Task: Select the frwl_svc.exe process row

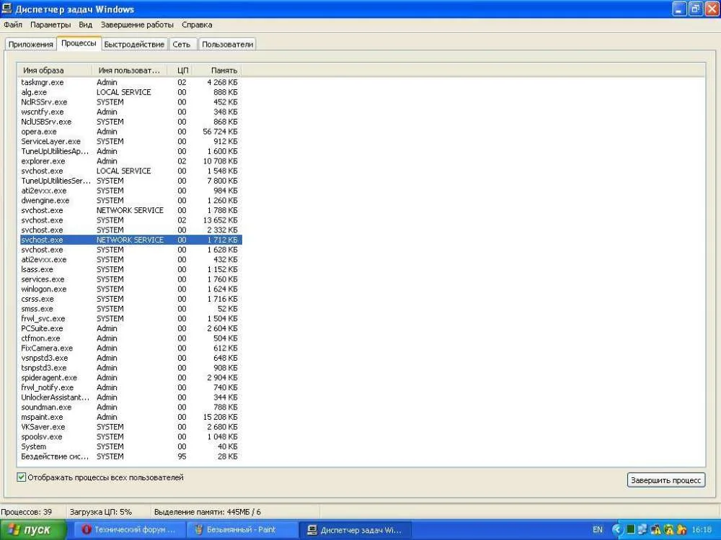Action: point(131,319)
